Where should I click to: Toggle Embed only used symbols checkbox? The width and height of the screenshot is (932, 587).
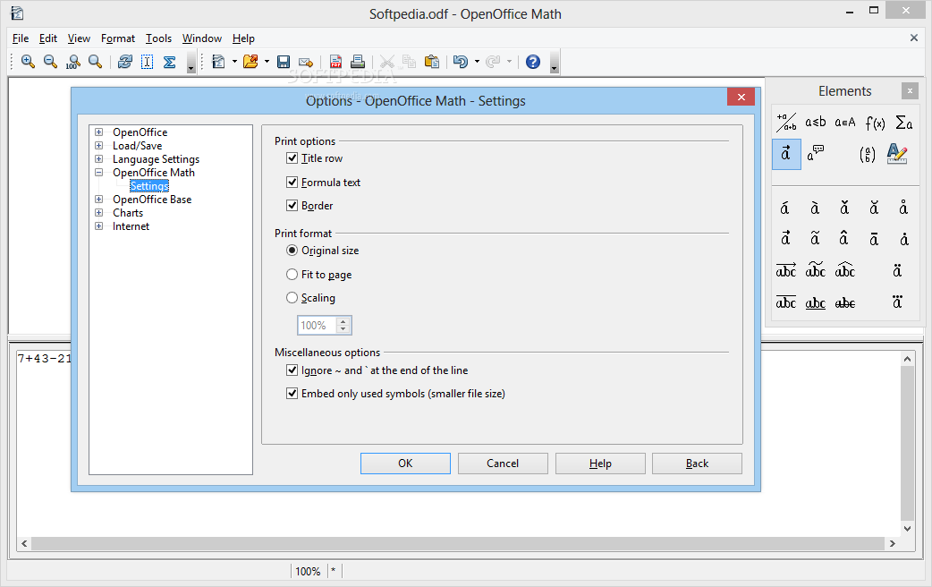click(x=292, y=393)
